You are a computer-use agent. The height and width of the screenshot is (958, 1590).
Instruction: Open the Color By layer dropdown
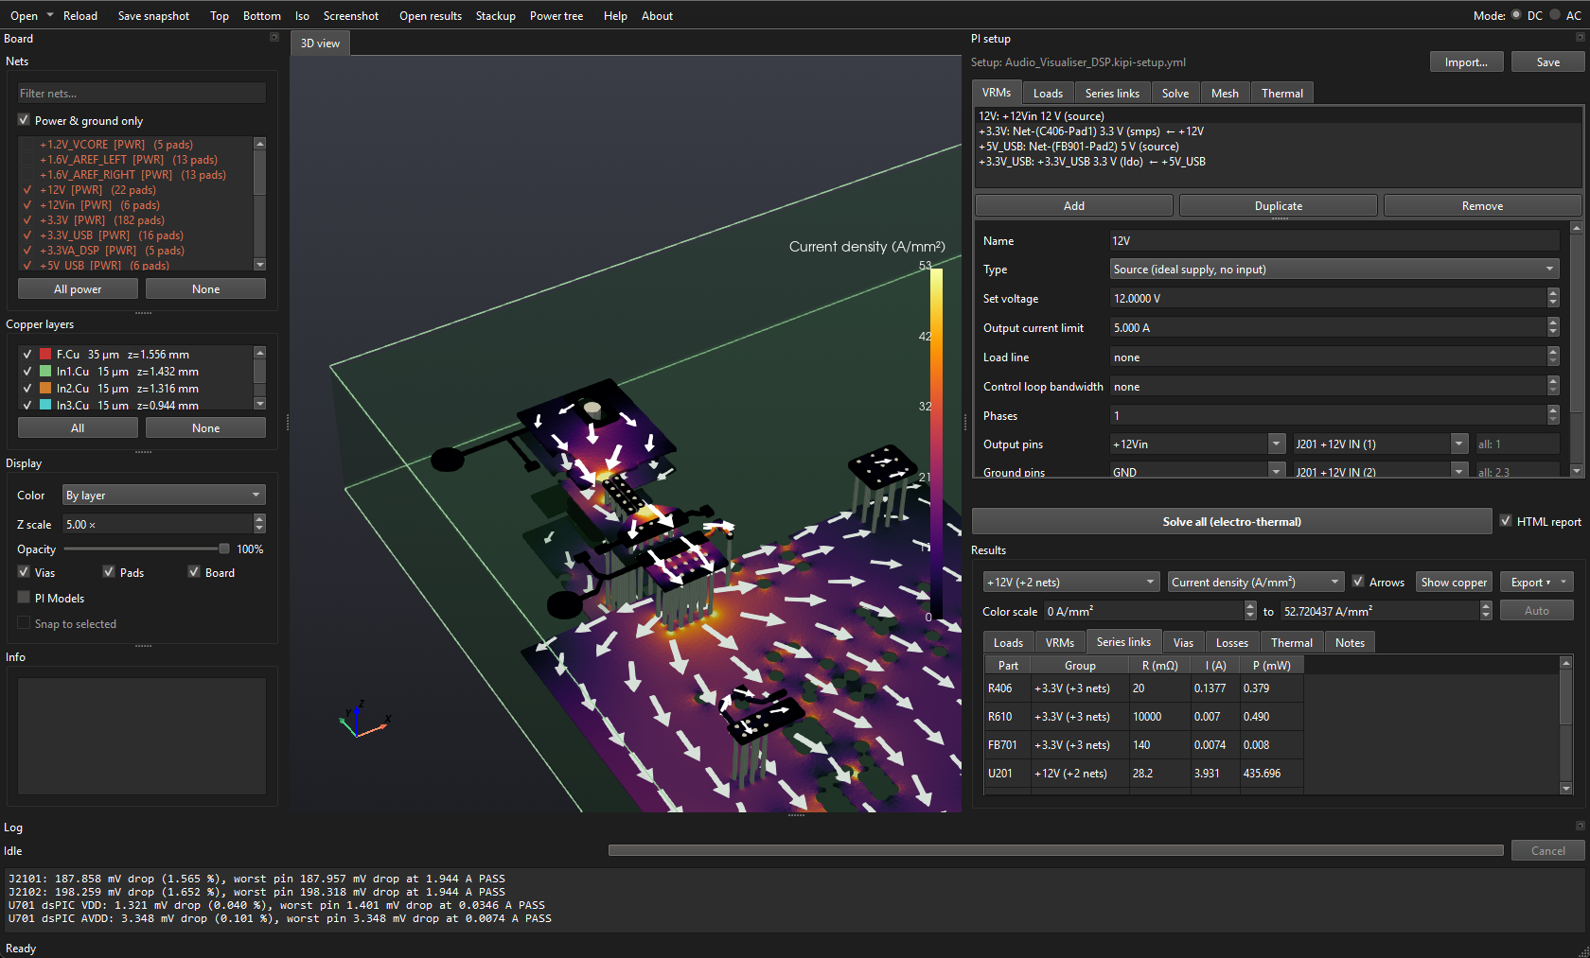pos(164,496)
